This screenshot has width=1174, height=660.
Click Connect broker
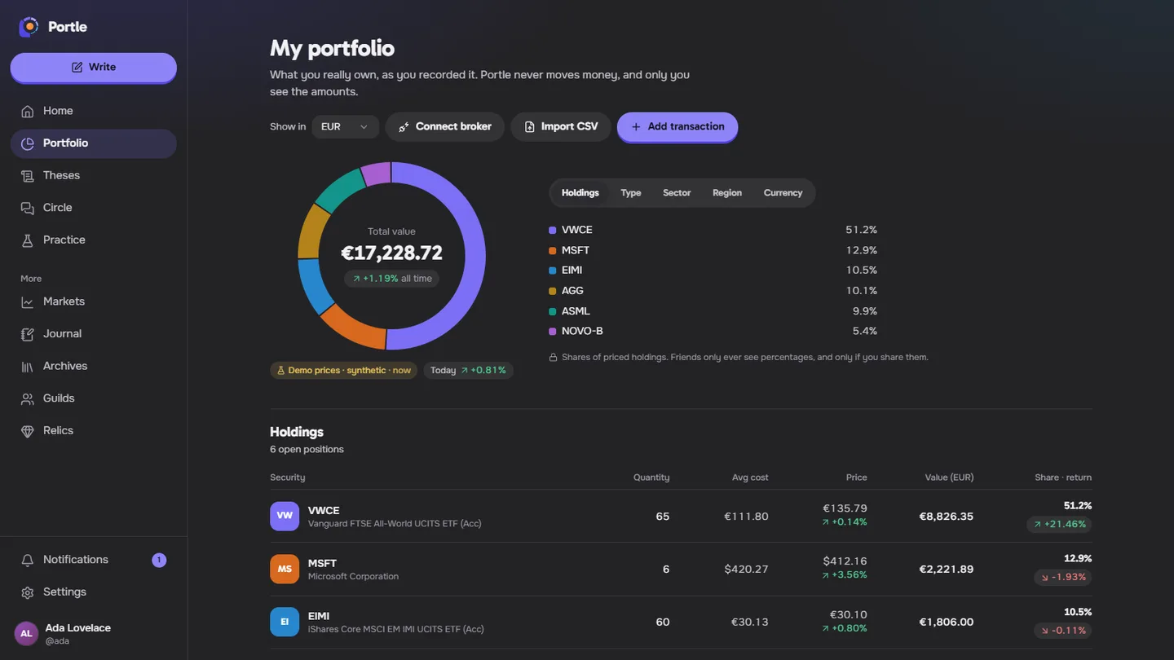tap(445, 126)
